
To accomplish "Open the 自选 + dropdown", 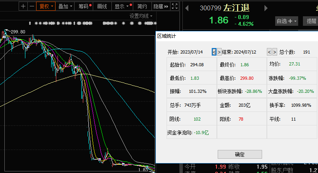I will [287, 21].
